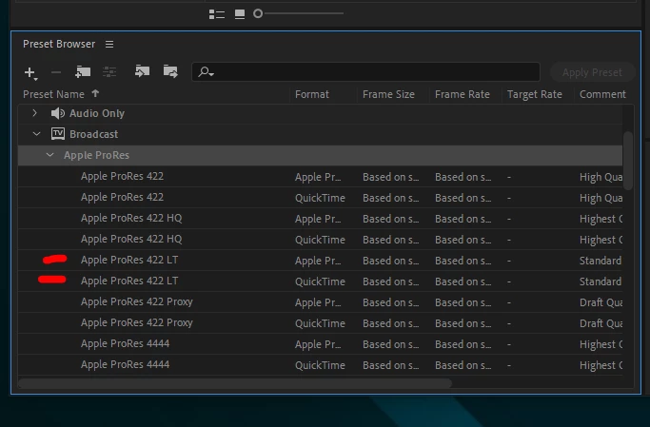Click the Delete Preset minus icon
This screenshot has height=427, width=650.
(56, 72)
